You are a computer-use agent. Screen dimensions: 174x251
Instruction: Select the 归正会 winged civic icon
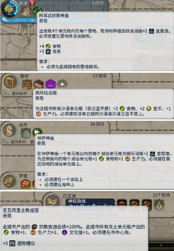pos(52,200)
